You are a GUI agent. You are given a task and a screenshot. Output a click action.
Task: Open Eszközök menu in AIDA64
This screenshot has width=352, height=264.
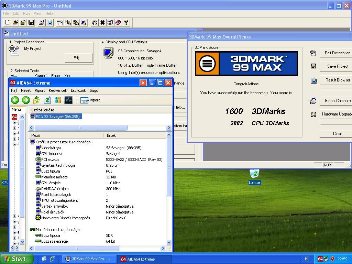click(x=78, y=90)
